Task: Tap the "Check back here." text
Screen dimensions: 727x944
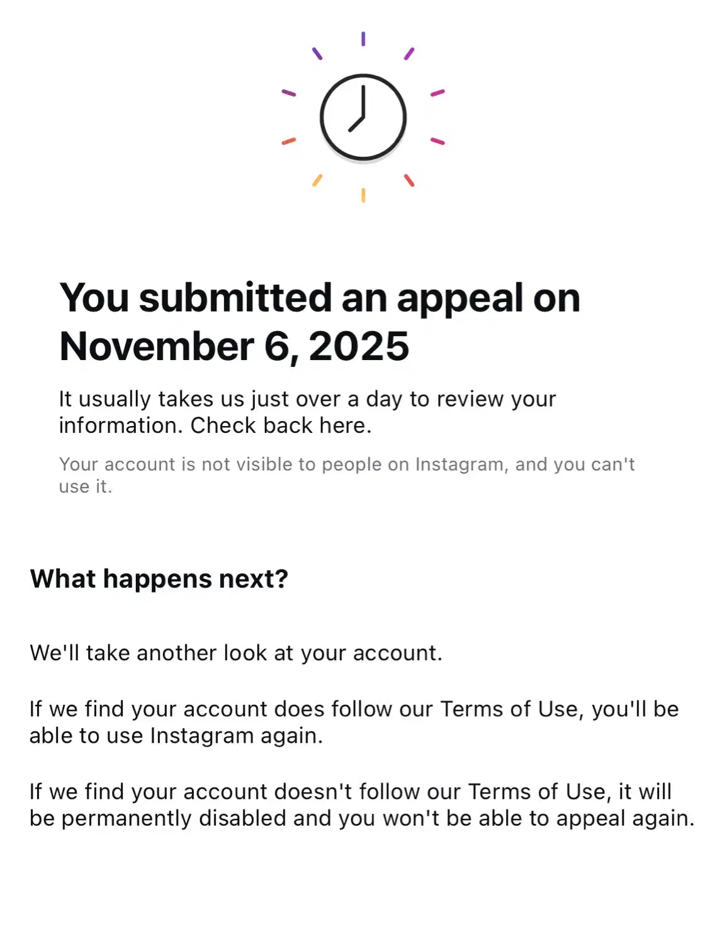Action: click(281, 425)
